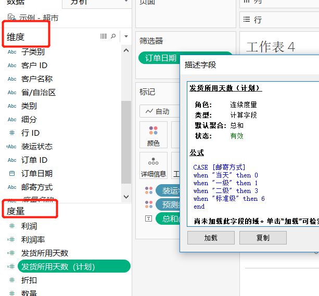Viewport: 319px width, 296px height.
Task: Click the 维度 section header
Action: tap(16, 37)
